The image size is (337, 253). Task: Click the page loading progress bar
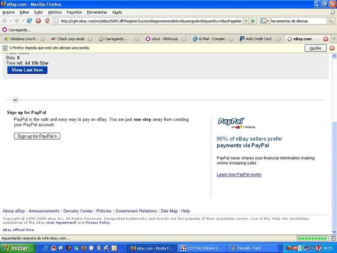(x=313, y=238)
